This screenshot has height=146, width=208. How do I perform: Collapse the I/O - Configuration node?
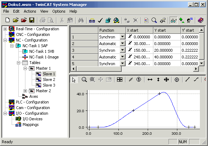pos(5,113)
